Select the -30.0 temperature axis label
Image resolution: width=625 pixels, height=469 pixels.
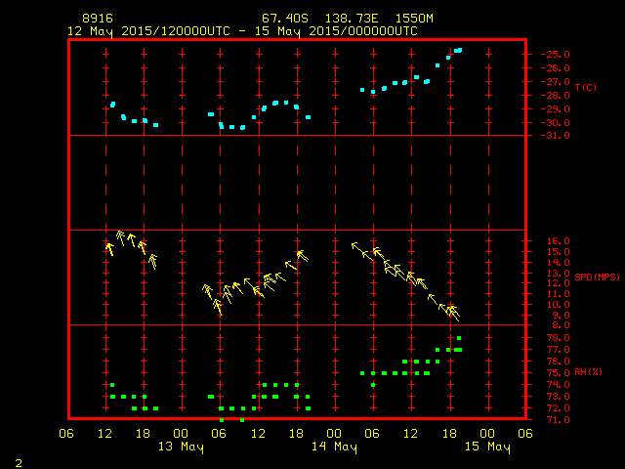pos(556,123)
